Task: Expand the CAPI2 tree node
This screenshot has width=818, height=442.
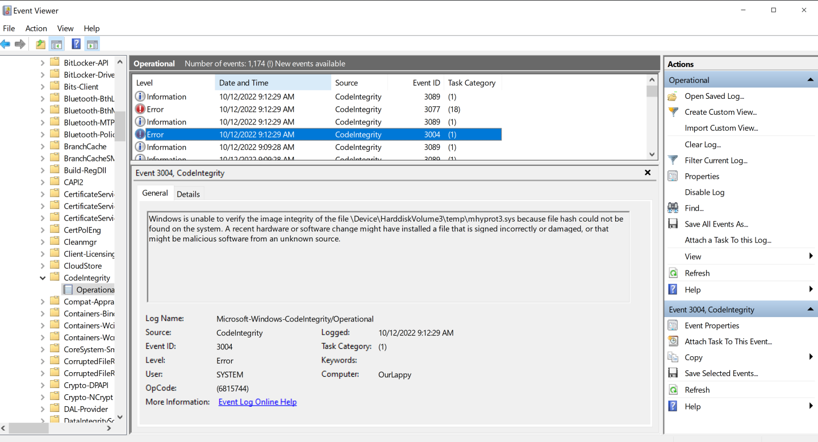Action: pos(43,182)
